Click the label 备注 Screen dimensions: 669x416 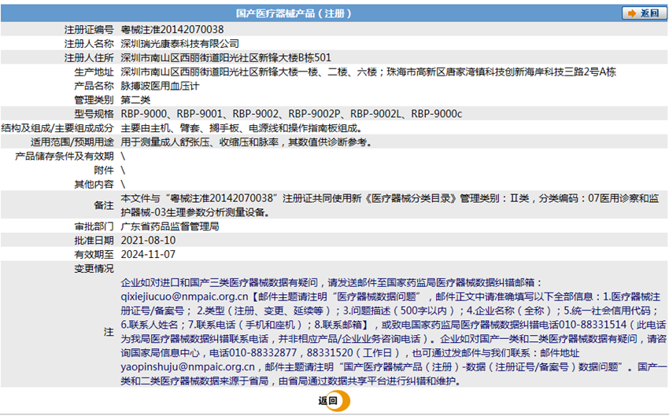click(104, 205)
